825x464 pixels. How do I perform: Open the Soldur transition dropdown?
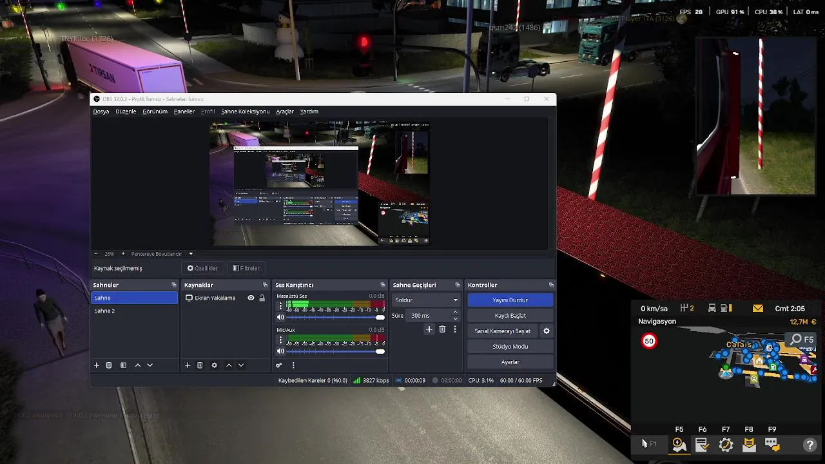tap(426, 300)
